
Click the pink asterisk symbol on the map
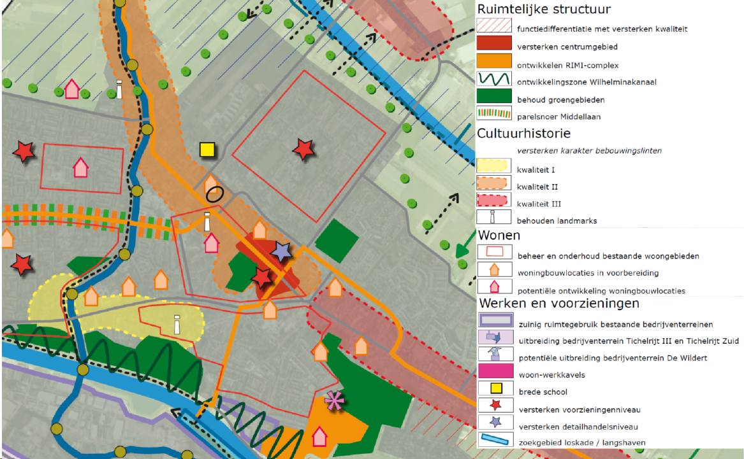[333, 400]
